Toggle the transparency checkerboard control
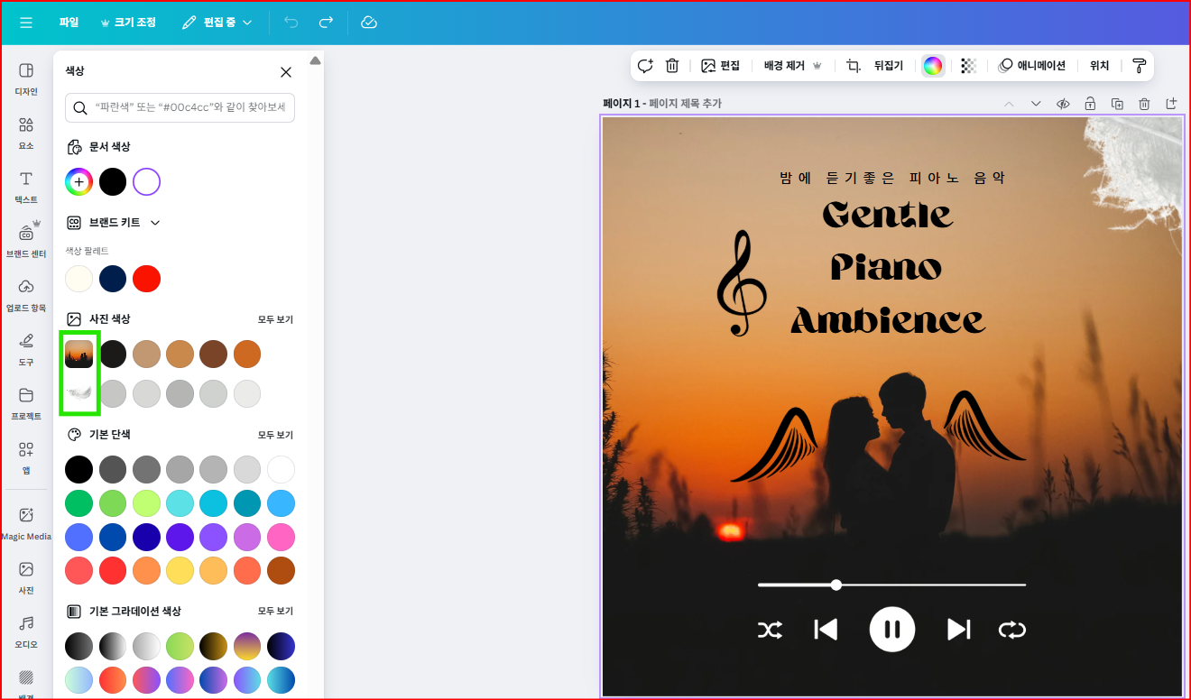Image resolution: width=1191 pixels, height=700 pixels. click(967, 65)
